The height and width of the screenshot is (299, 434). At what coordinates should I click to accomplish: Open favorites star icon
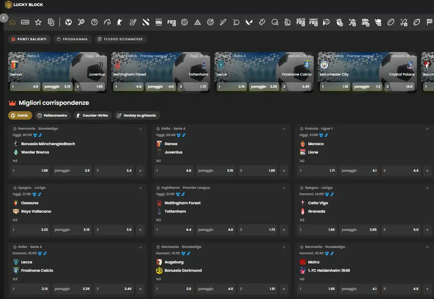38,22
